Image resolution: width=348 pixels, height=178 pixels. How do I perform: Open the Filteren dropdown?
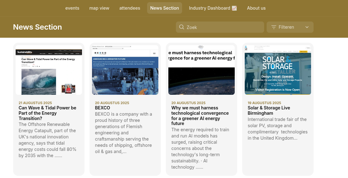coord(290,27)
